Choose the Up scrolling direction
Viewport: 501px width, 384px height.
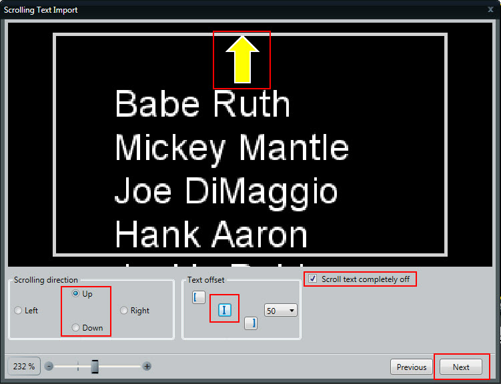(x=76, y=294)
